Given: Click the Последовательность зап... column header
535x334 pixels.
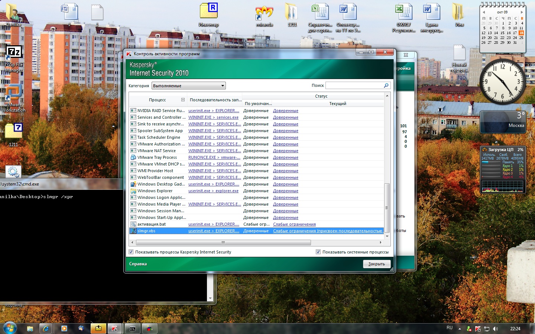Looking at the screenshot, I should (x=215, y=100).
